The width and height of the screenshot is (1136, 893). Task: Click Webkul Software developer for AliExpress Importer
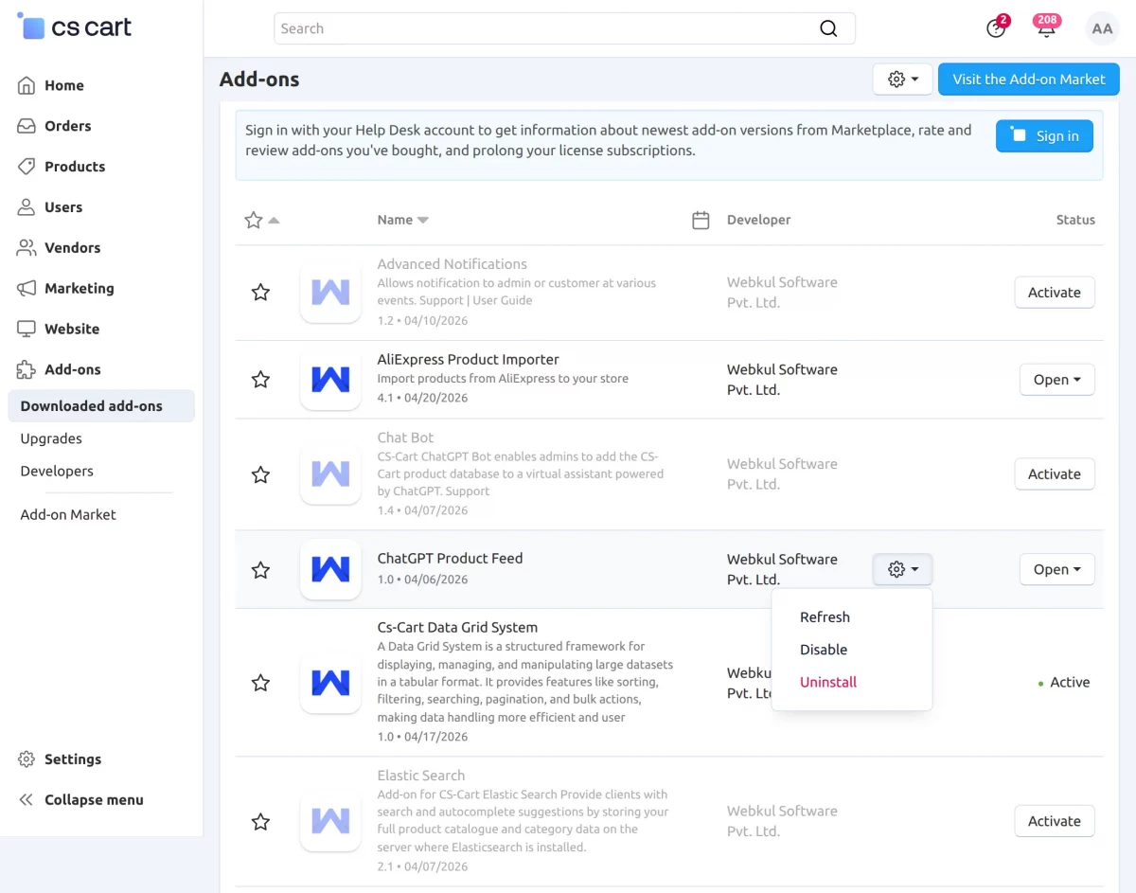[782, 380]
